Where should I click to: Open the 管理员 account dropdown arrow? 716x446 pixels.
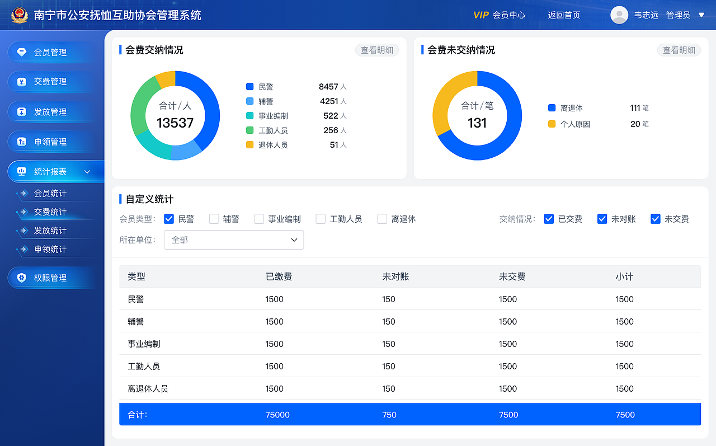(x=700, y=15)
